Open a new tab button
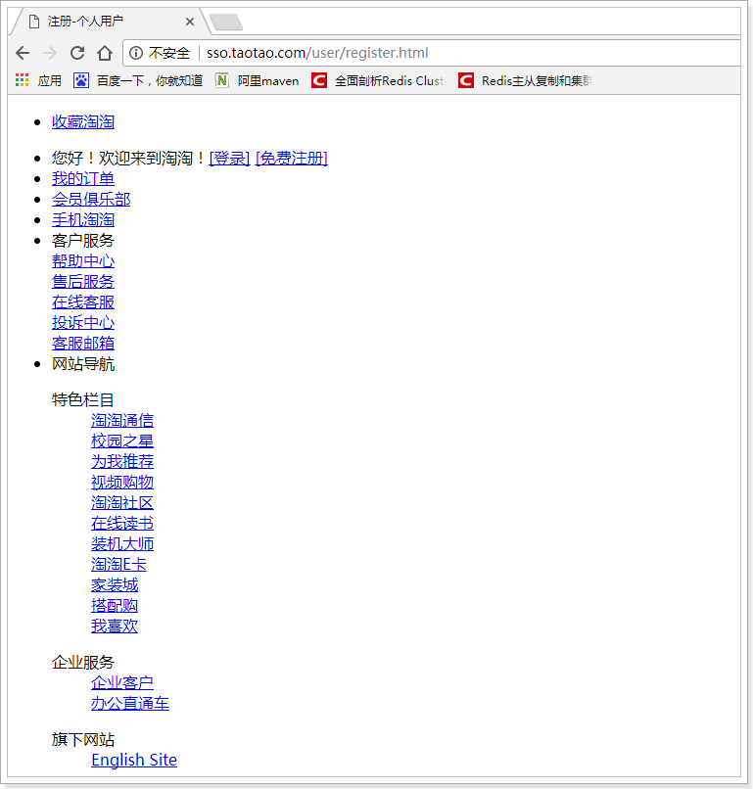Screen dimensions: 753x789 coord(226,23)
